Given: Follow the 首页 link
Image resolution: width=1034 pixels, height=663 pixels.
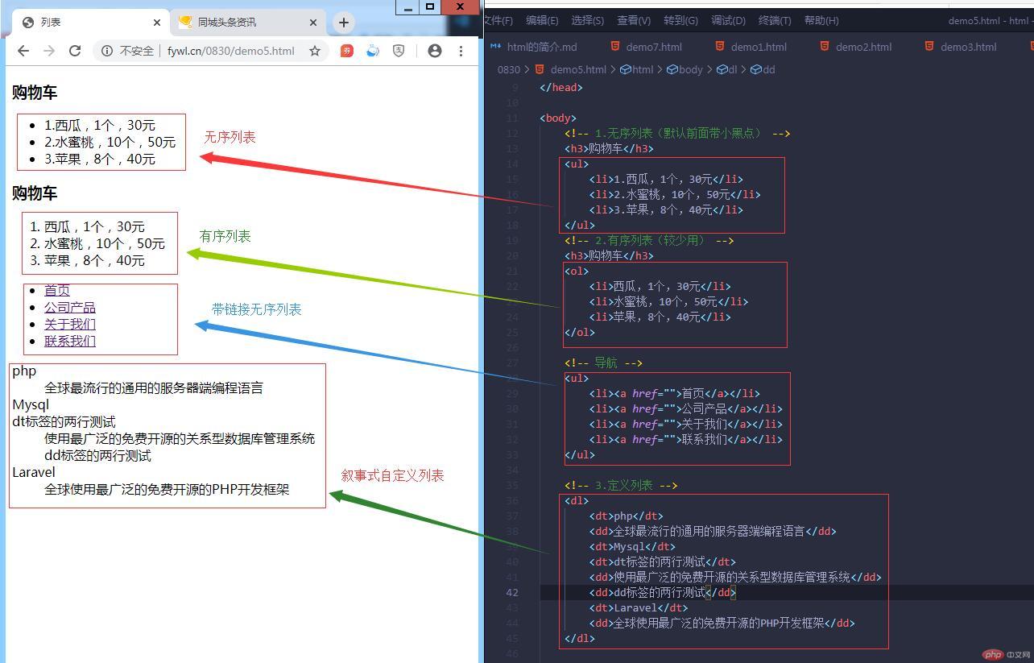Looking at the screenshot, I should [x=57, y=291].
